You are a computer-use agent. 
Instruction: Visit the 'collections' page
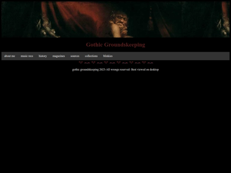point(91,56)
